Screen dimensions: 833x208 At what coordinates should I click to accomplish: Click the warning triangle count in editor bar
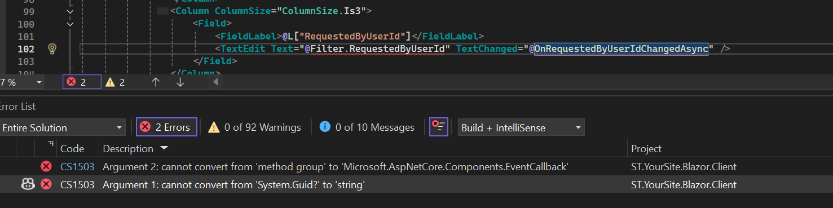click(x=115, y=82)
